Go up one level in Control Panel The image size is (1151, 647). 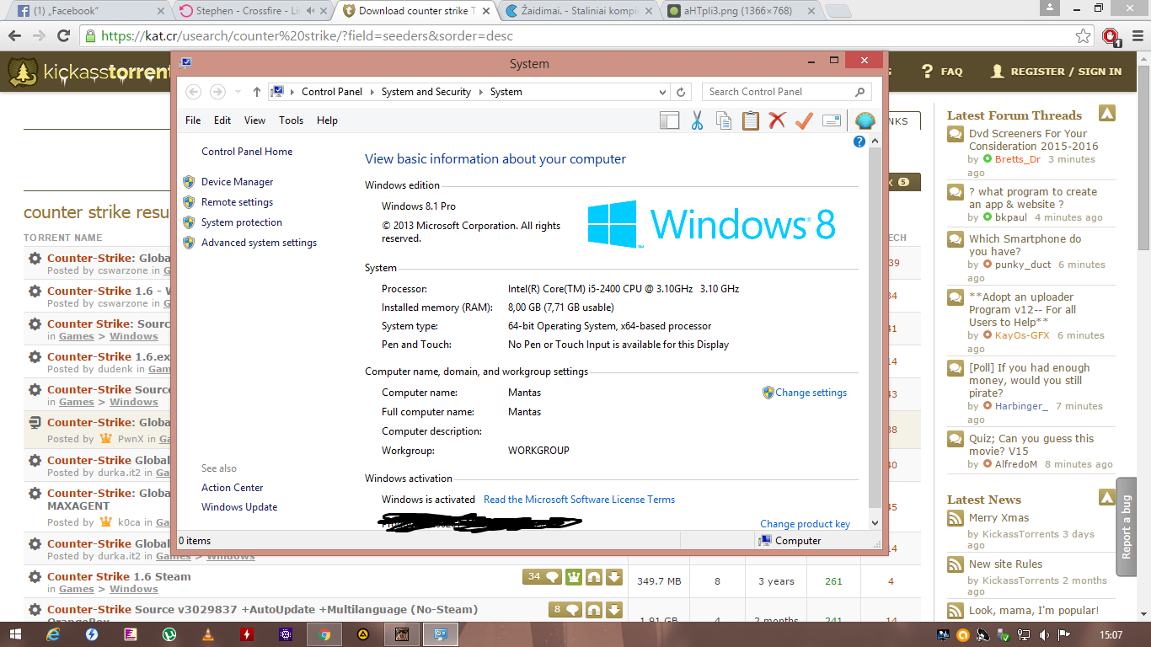click(x=257, y=92)
